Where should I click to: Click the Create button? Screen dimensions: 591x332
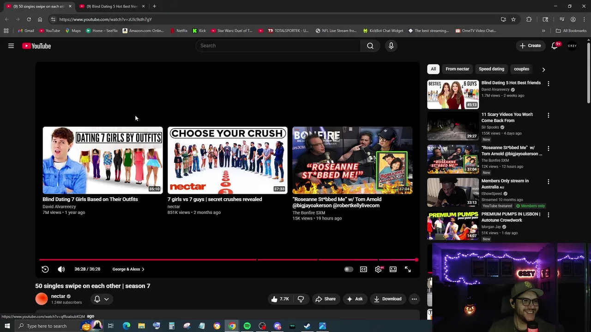click(530, 46)
